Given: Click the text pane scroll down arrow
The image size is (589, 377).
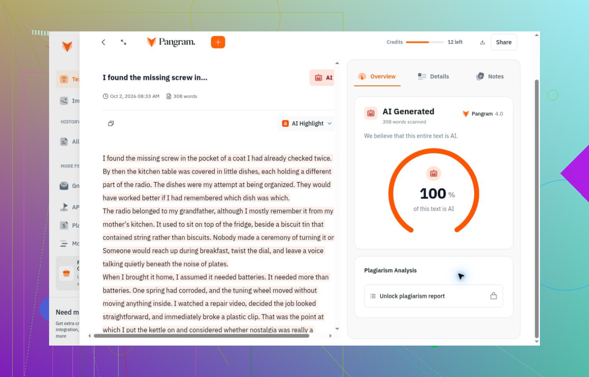Looking at the screenshot, I should tap(337, 329).
